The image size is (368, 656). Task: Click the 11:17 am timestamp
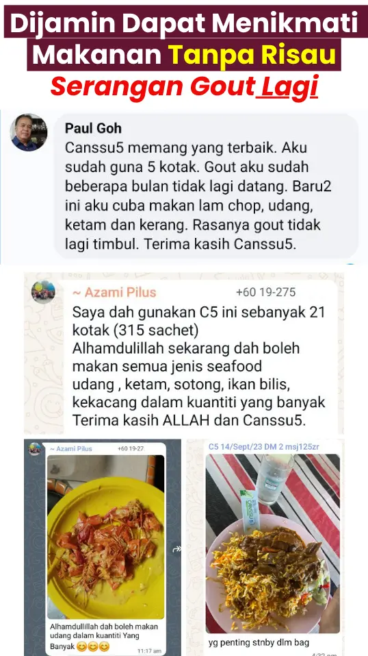(x=149, y=651)
